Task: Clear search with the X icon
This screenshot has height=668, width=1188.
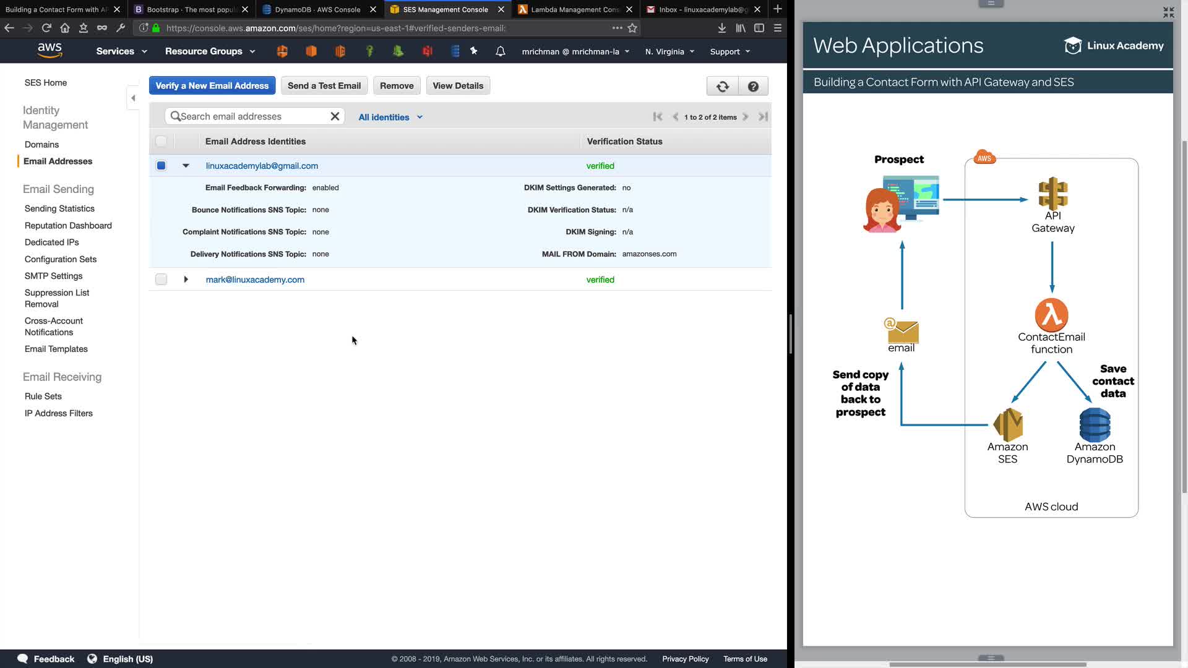Action: click(335, 116)
